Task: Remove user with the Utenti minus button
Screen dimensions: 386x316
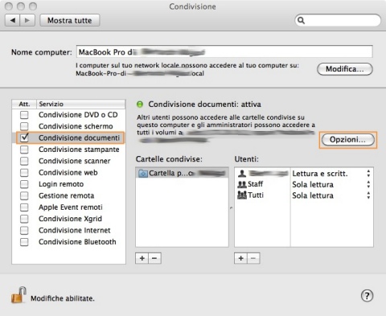Action: pos(253,258)
